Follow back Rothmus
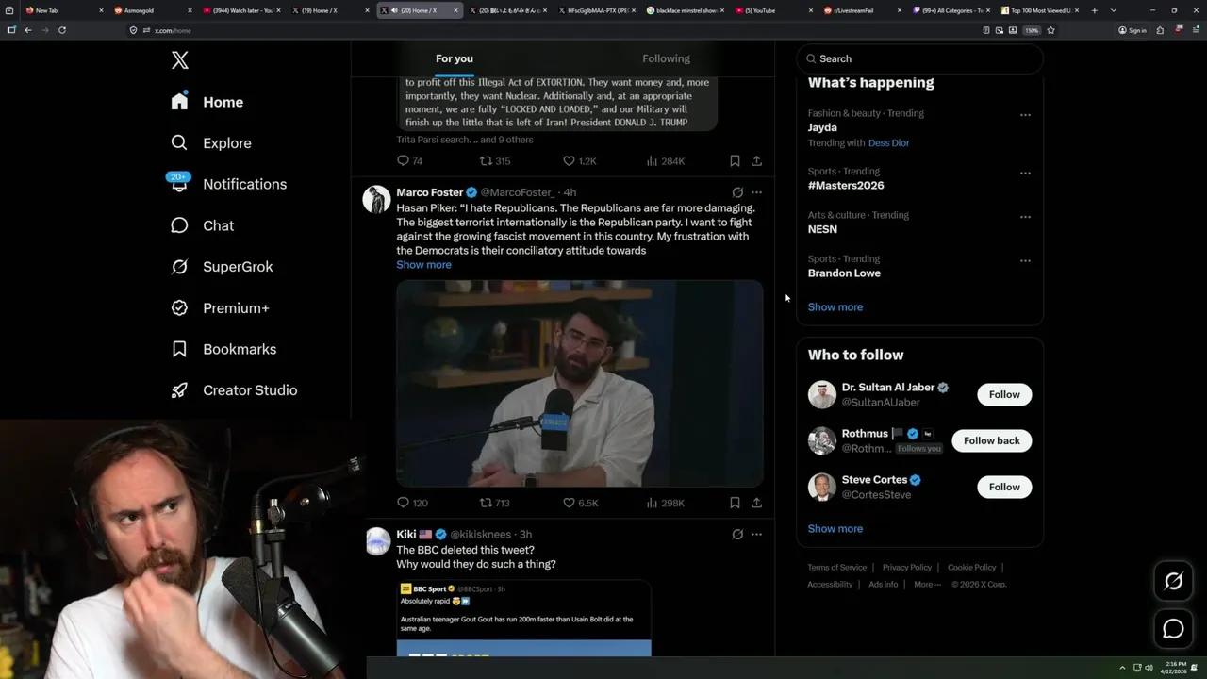Viewport: 1207px width, 679px height. (991, 440)
